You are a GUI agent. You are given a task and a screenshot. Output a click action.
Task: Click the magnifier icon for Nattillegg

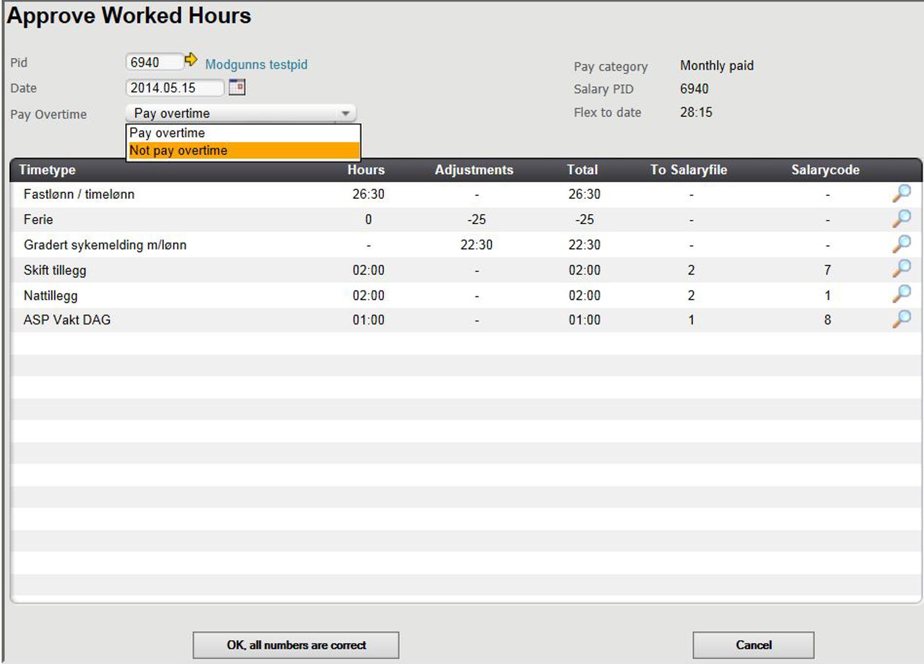(x=901, y=295)
